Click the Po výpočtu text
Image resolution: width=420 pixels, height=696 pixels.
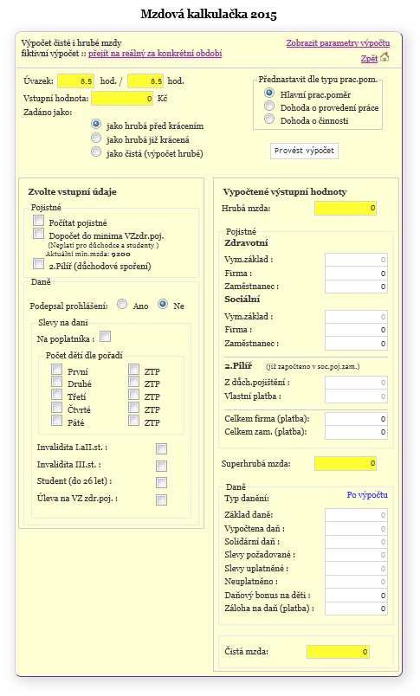[367, 495]
